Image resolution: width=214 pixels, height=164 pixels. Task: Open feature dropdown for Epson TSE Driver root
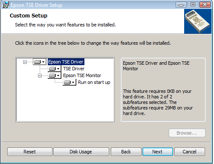point(40,62)
